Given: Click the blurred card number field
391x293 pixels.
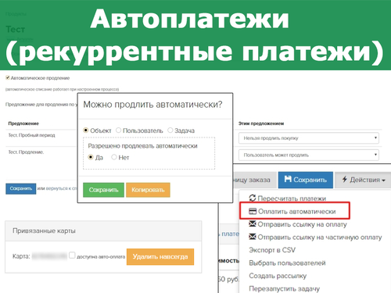Looking at the screenshot, I should (x=49, y=256).
